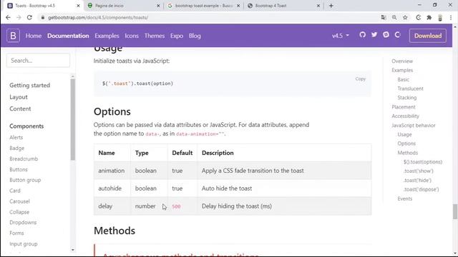The image size is (458, 257).
Task: Focus the docs Search field
Action: [38, 60]
